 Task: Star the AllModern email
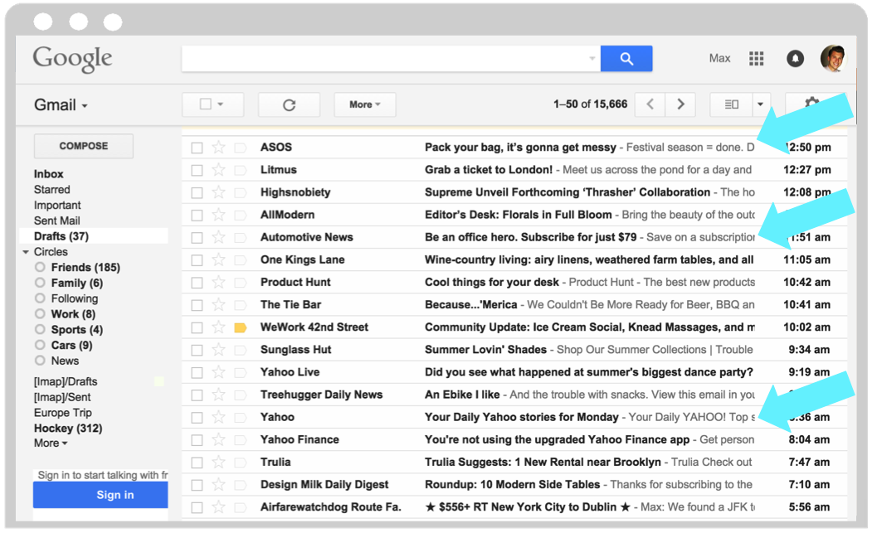pos(218,215)
